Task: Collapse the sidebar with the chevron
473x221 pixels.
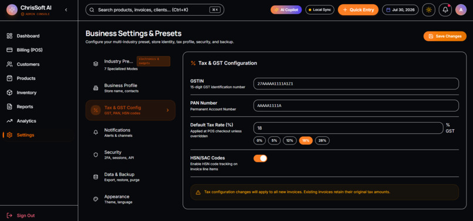Action: [66, 10]
